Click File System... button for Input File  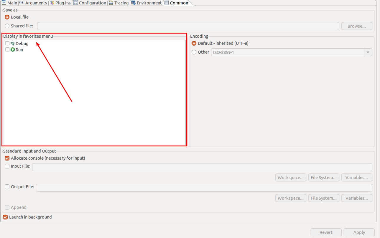coord(324,178)
